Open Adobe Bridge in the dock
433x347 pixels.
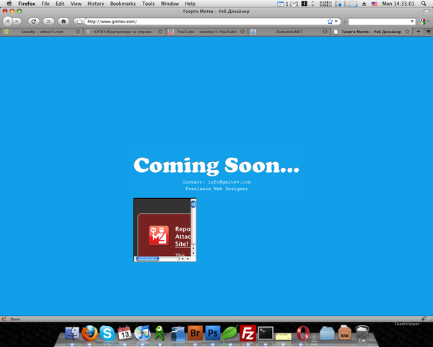click(x=195, y=333)
